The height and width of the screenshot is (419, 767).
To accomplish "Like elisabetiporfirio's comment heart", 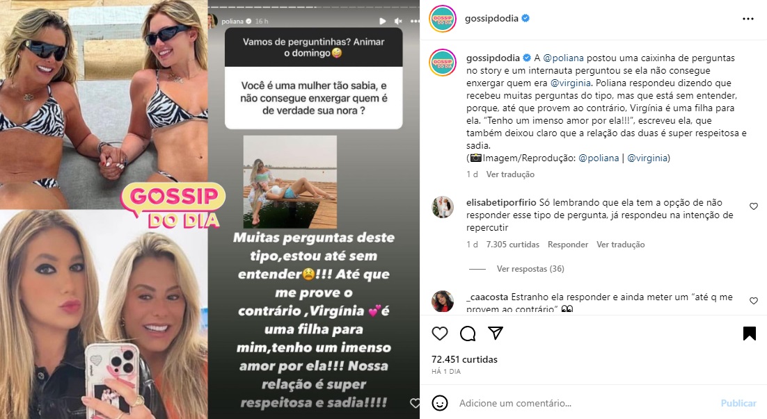I will point(753,206).
